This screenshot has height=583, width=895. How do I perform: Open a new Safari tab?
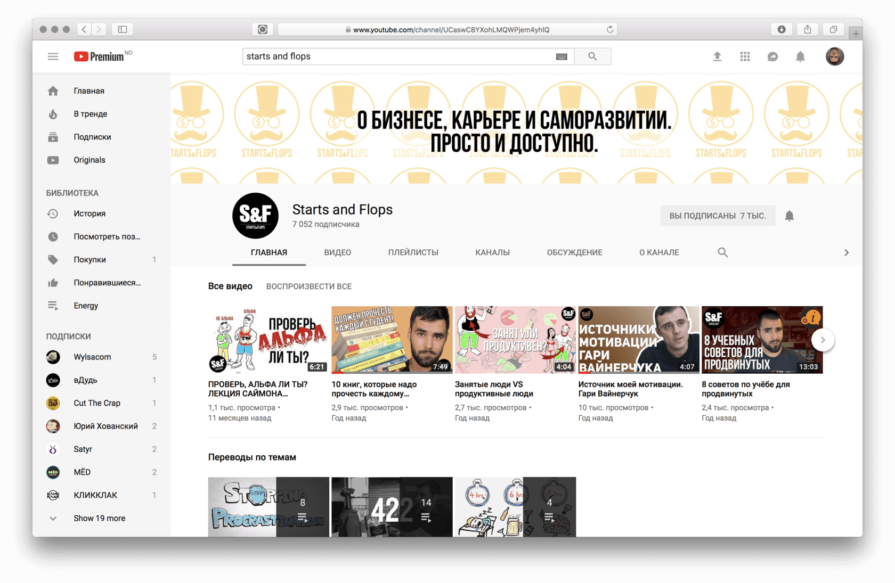click(x=856, y=34)
